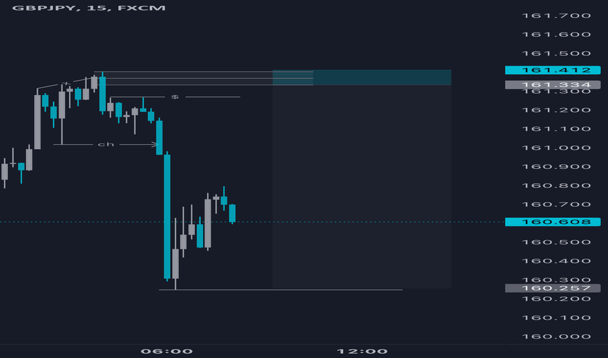Image resolution: width=608 pixels, height=358 pixels.
Task: Click the last cyan candle near 160.608
Action: pyautogui.click(x=232, y=213)
